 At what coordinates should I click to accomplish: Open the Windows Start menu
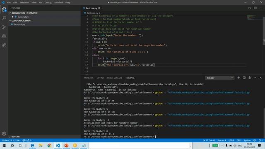[x=4, y=146]
